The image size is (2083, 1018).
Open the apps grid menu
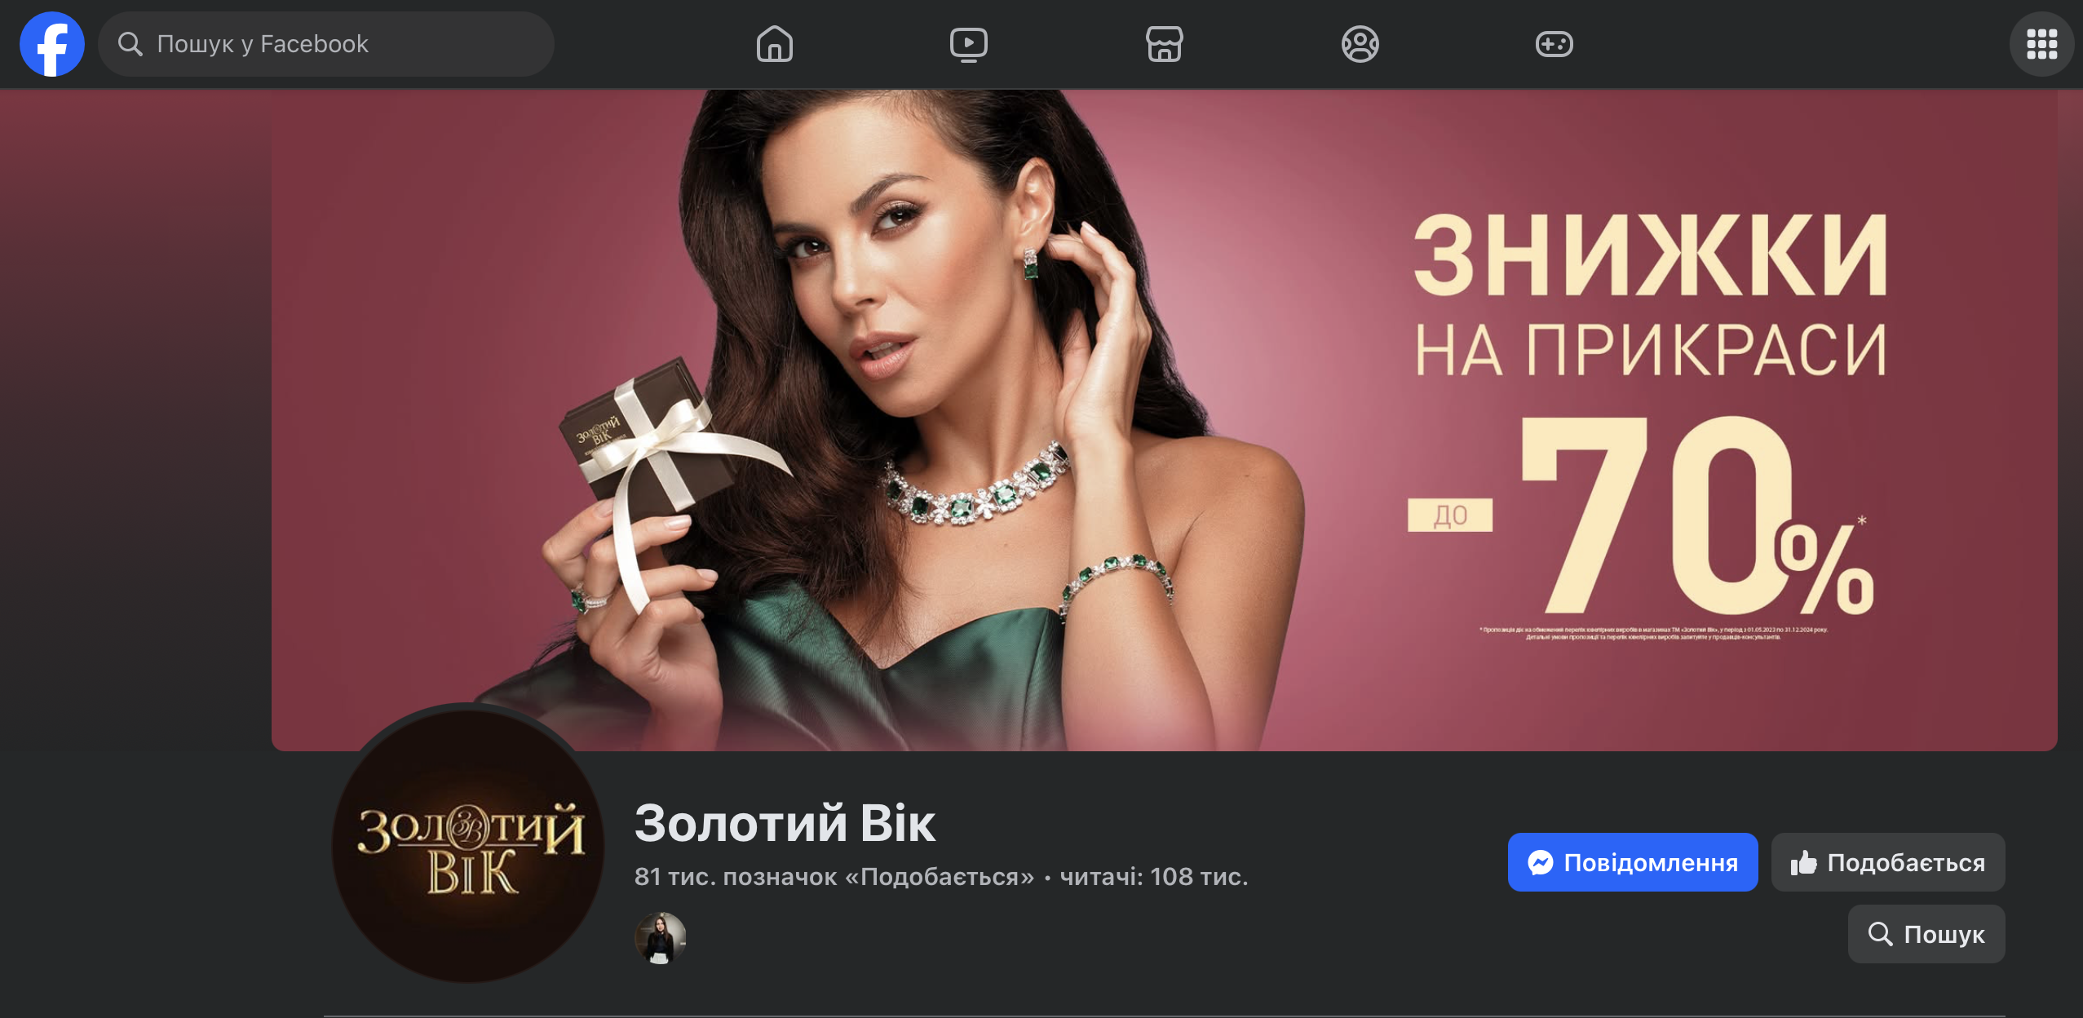[x=2041, y=44]
